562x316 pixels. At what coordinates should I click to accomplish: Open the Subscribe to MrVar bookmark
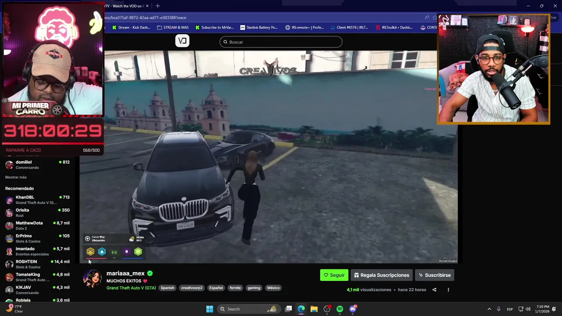214,27
